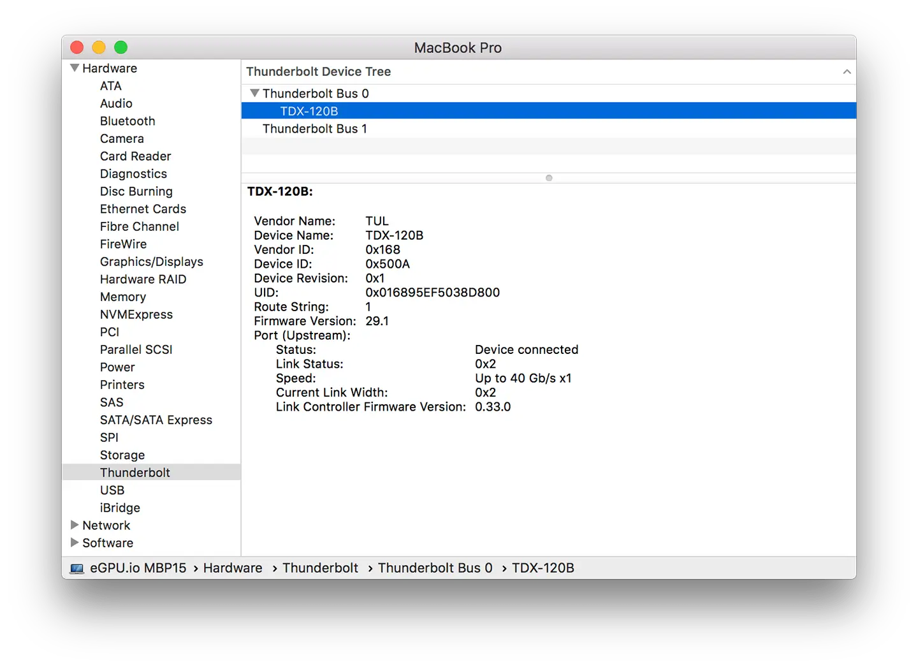The image size is (918, 667).
Task: Open Graphics/Displays category
Action: [x=151, y=261]
